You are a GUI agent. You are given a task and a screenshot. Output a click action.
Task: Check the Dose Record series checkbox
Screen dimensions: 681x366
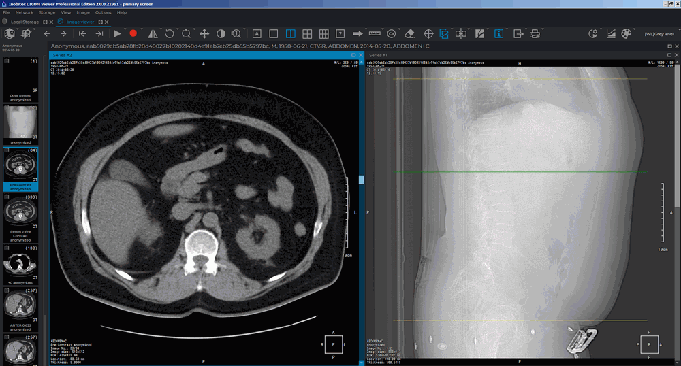point(7,61)
